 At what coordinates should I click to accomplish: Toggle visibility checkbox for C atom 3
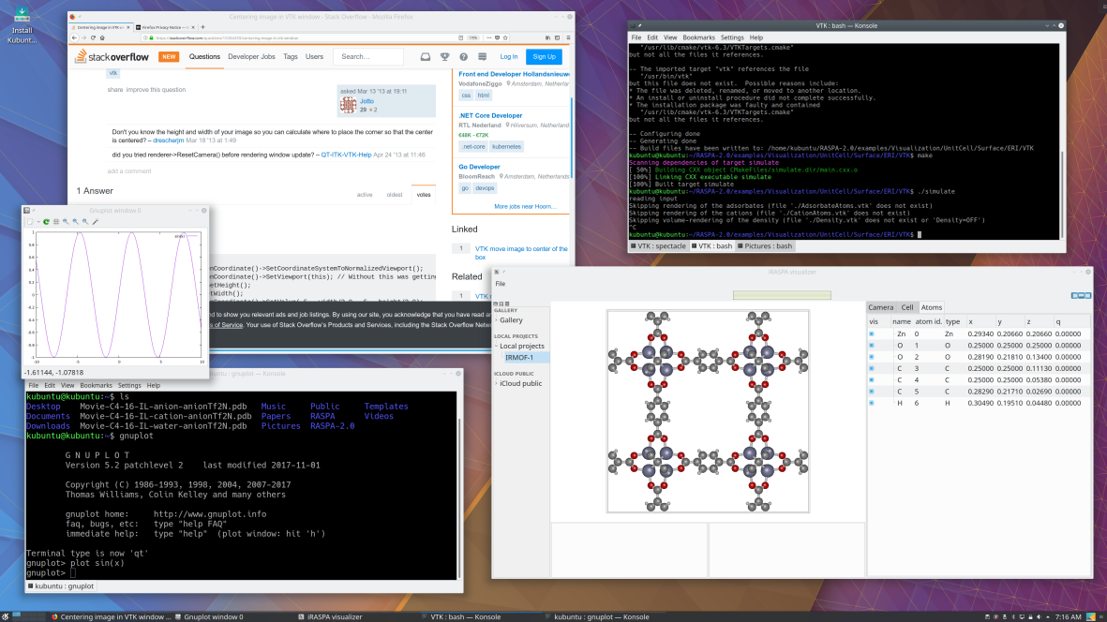pyautogui.click(x=872, y=368)
